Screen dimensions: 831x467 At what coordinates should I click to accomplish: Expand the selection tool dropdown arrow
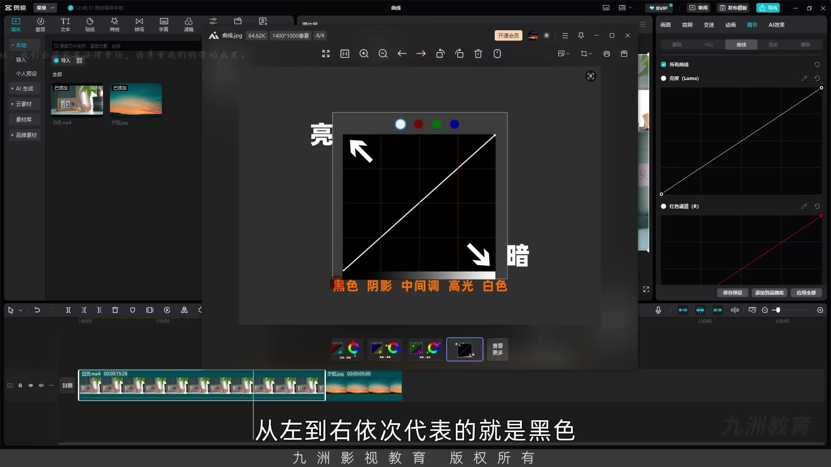click(20, 310)
